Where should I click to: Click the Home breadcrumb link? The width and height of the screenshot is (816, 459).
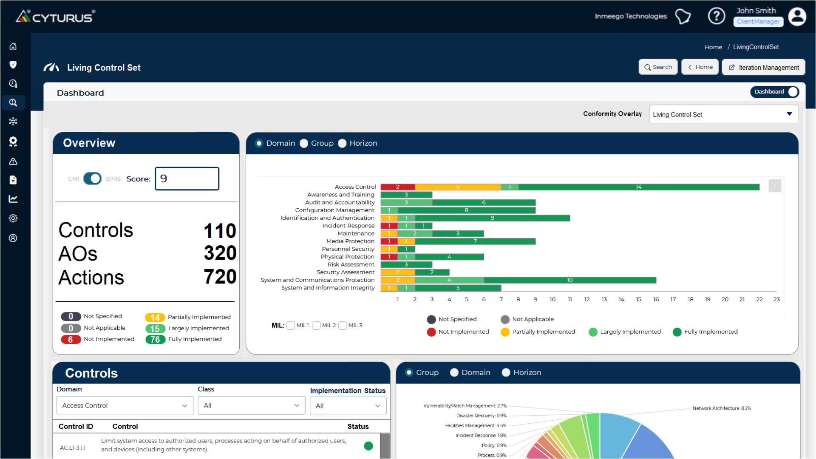(713, 47)
